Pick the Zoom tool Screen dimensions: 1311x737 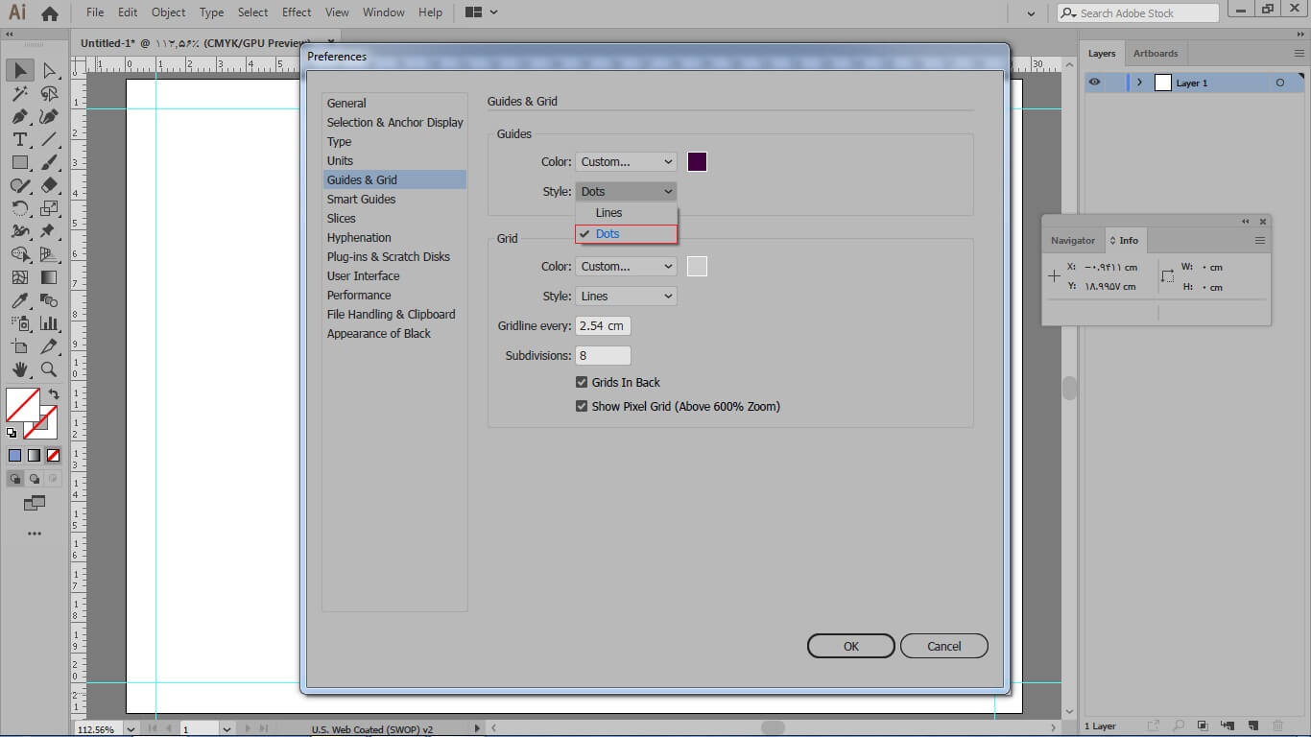[49, 369]
